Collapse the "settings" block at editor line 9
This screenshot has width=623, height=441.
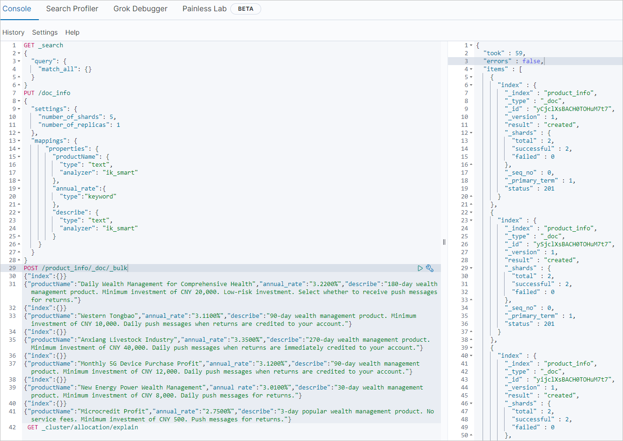pyautogui.click(x=19, y=109)
